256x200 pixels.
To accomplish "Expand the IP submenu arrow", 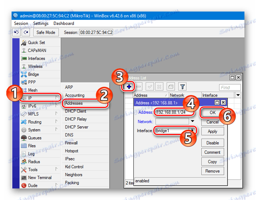I will (56, 98).
